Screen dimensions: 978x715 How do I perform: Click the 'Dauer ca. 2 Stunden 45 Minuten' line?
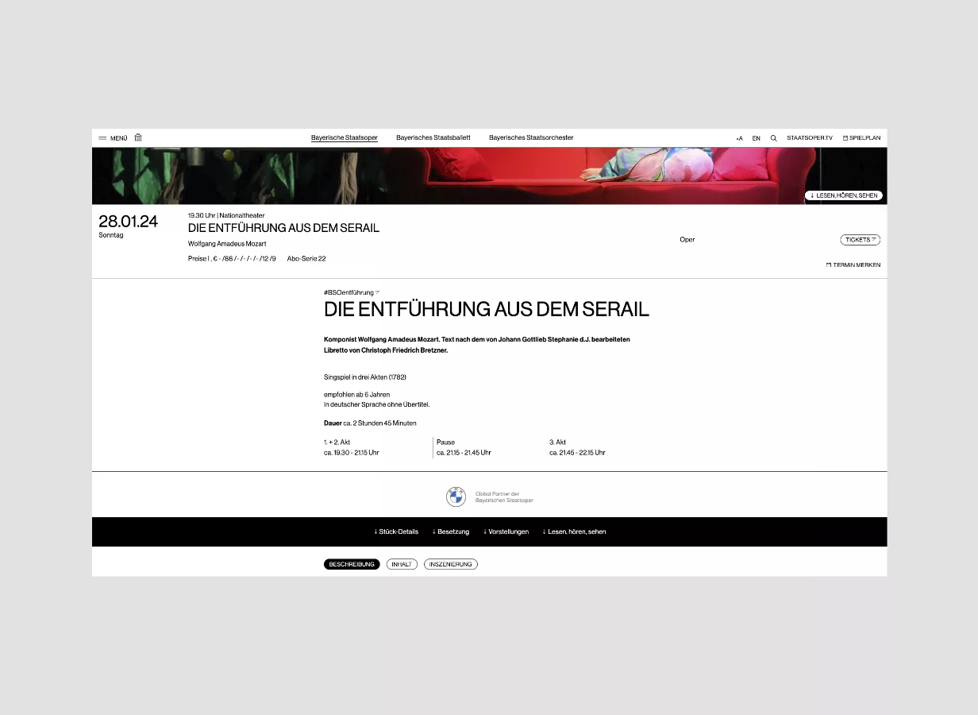[x=370, y=423]
